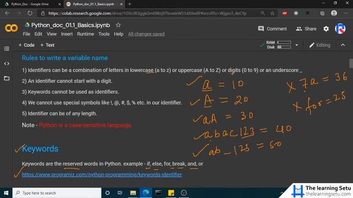Open File Explorer from taskbar
The image size is (353, 198).
click(133, 193)
